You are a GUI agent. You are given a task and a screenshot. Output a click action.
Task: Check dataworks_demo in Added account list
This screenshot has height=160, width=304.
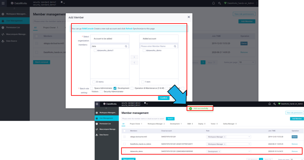pyautogui.click(x=144, y=50)
